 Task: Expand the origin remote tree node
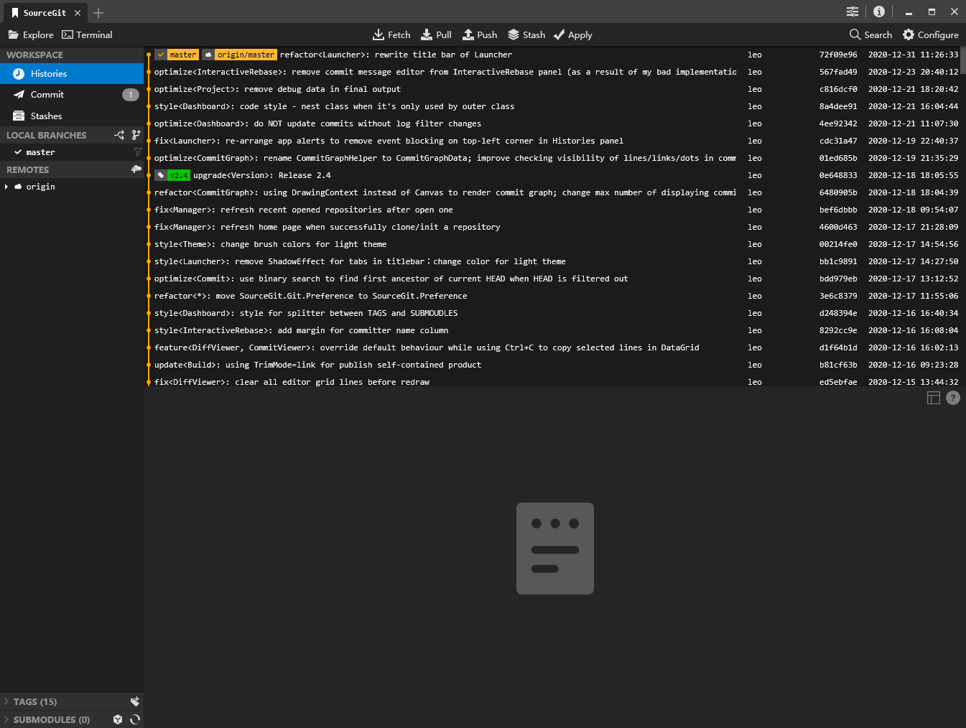click(x=6, y=187)
